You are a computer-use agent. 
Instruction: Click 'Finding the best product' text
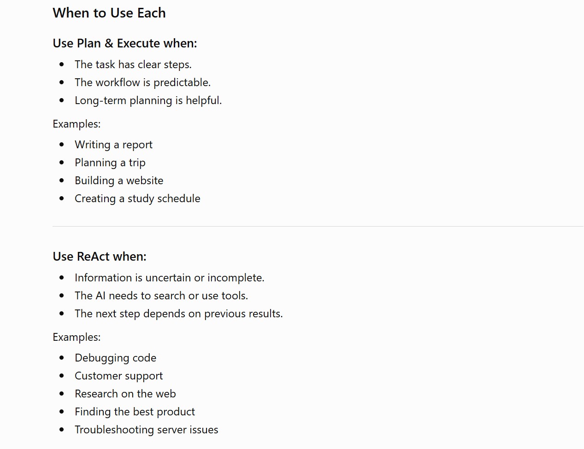pos(135,412)
